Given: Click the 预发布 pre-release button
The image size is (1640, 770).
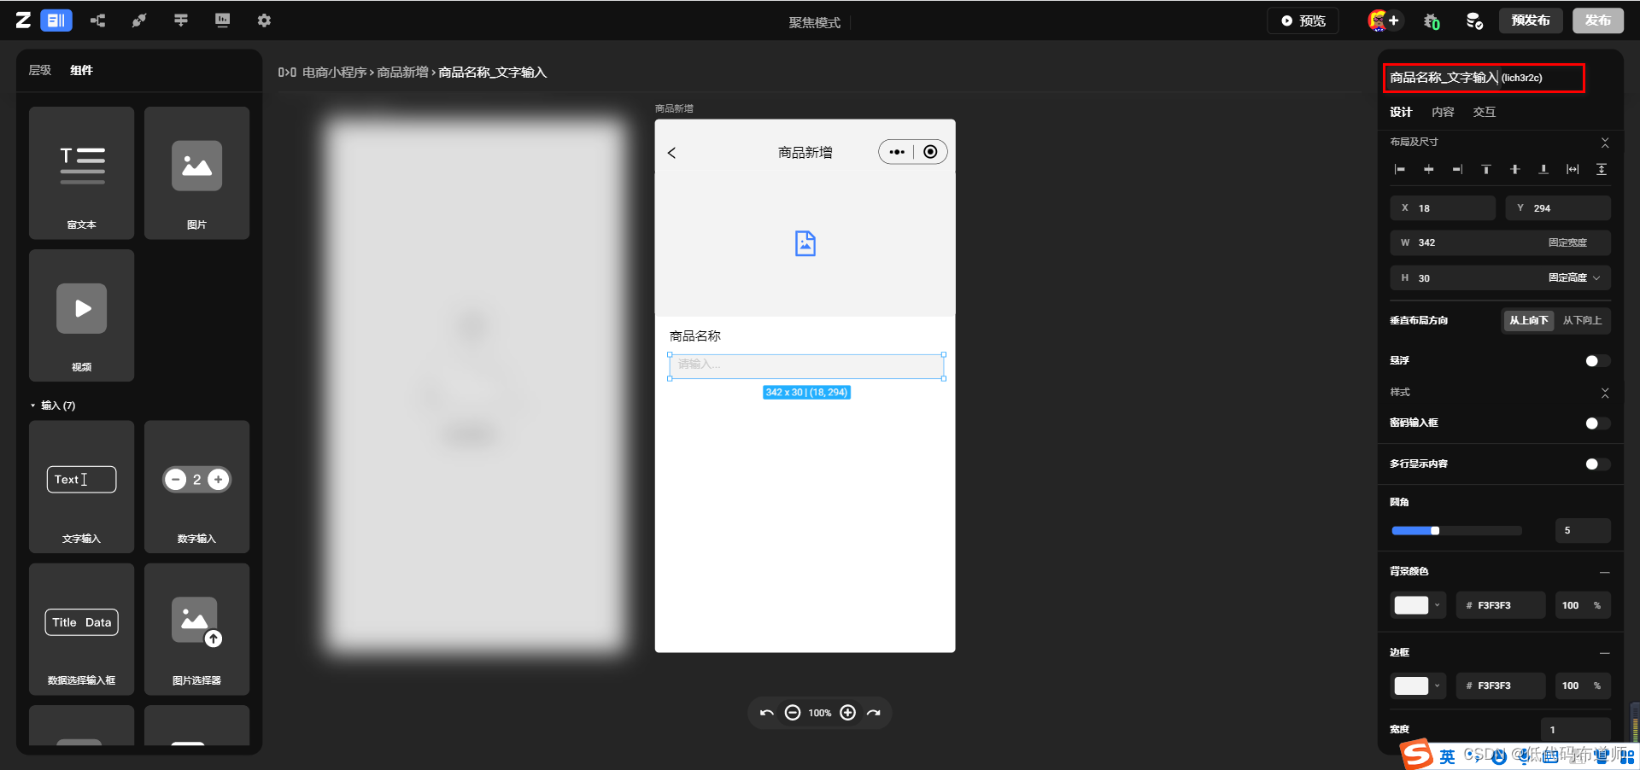Looking at the screenshot, I should (1531, 20).
